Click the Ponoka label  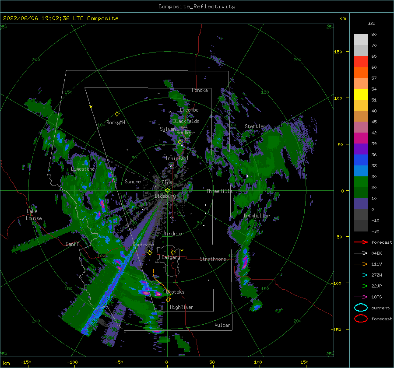[x=200, y=90]
